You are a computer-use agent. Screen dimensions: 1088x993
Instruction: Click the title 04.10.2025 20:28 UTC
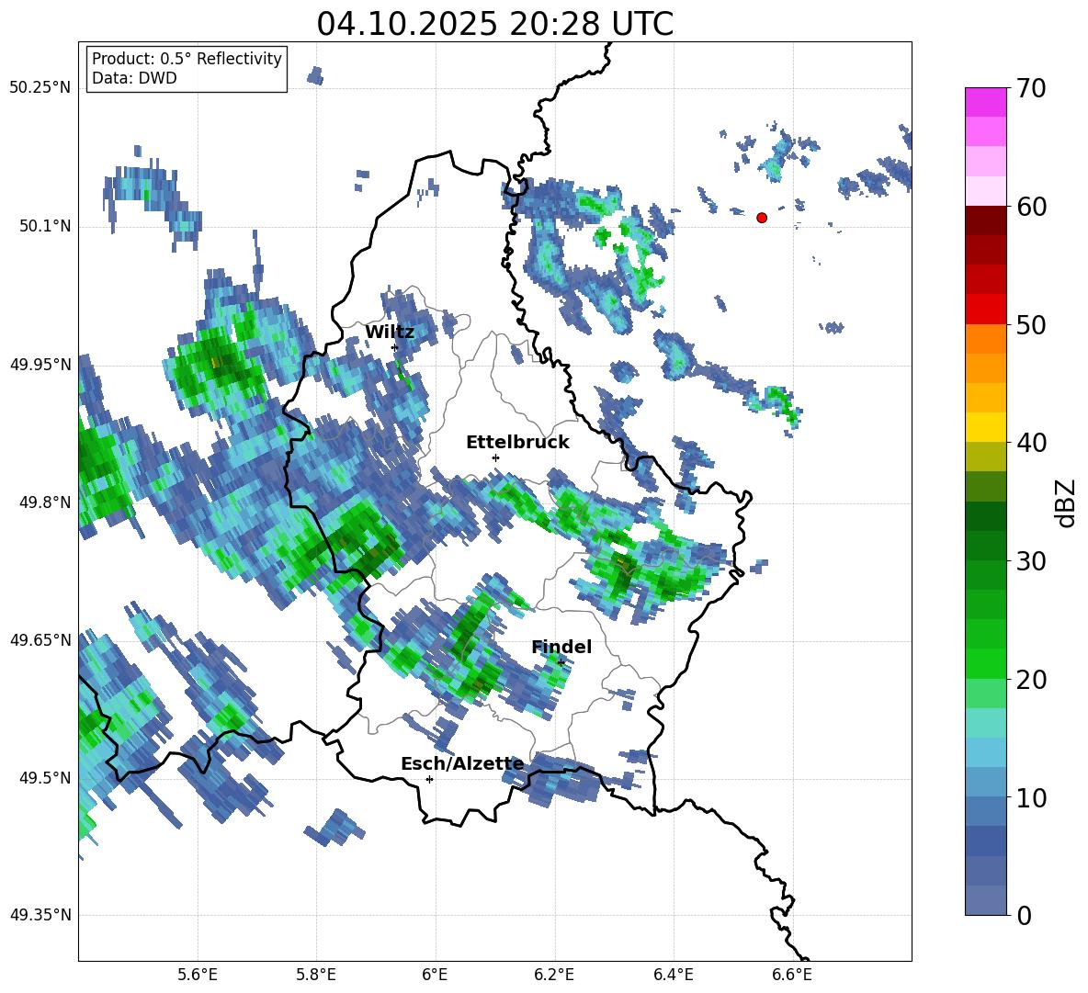pos(494,24)
